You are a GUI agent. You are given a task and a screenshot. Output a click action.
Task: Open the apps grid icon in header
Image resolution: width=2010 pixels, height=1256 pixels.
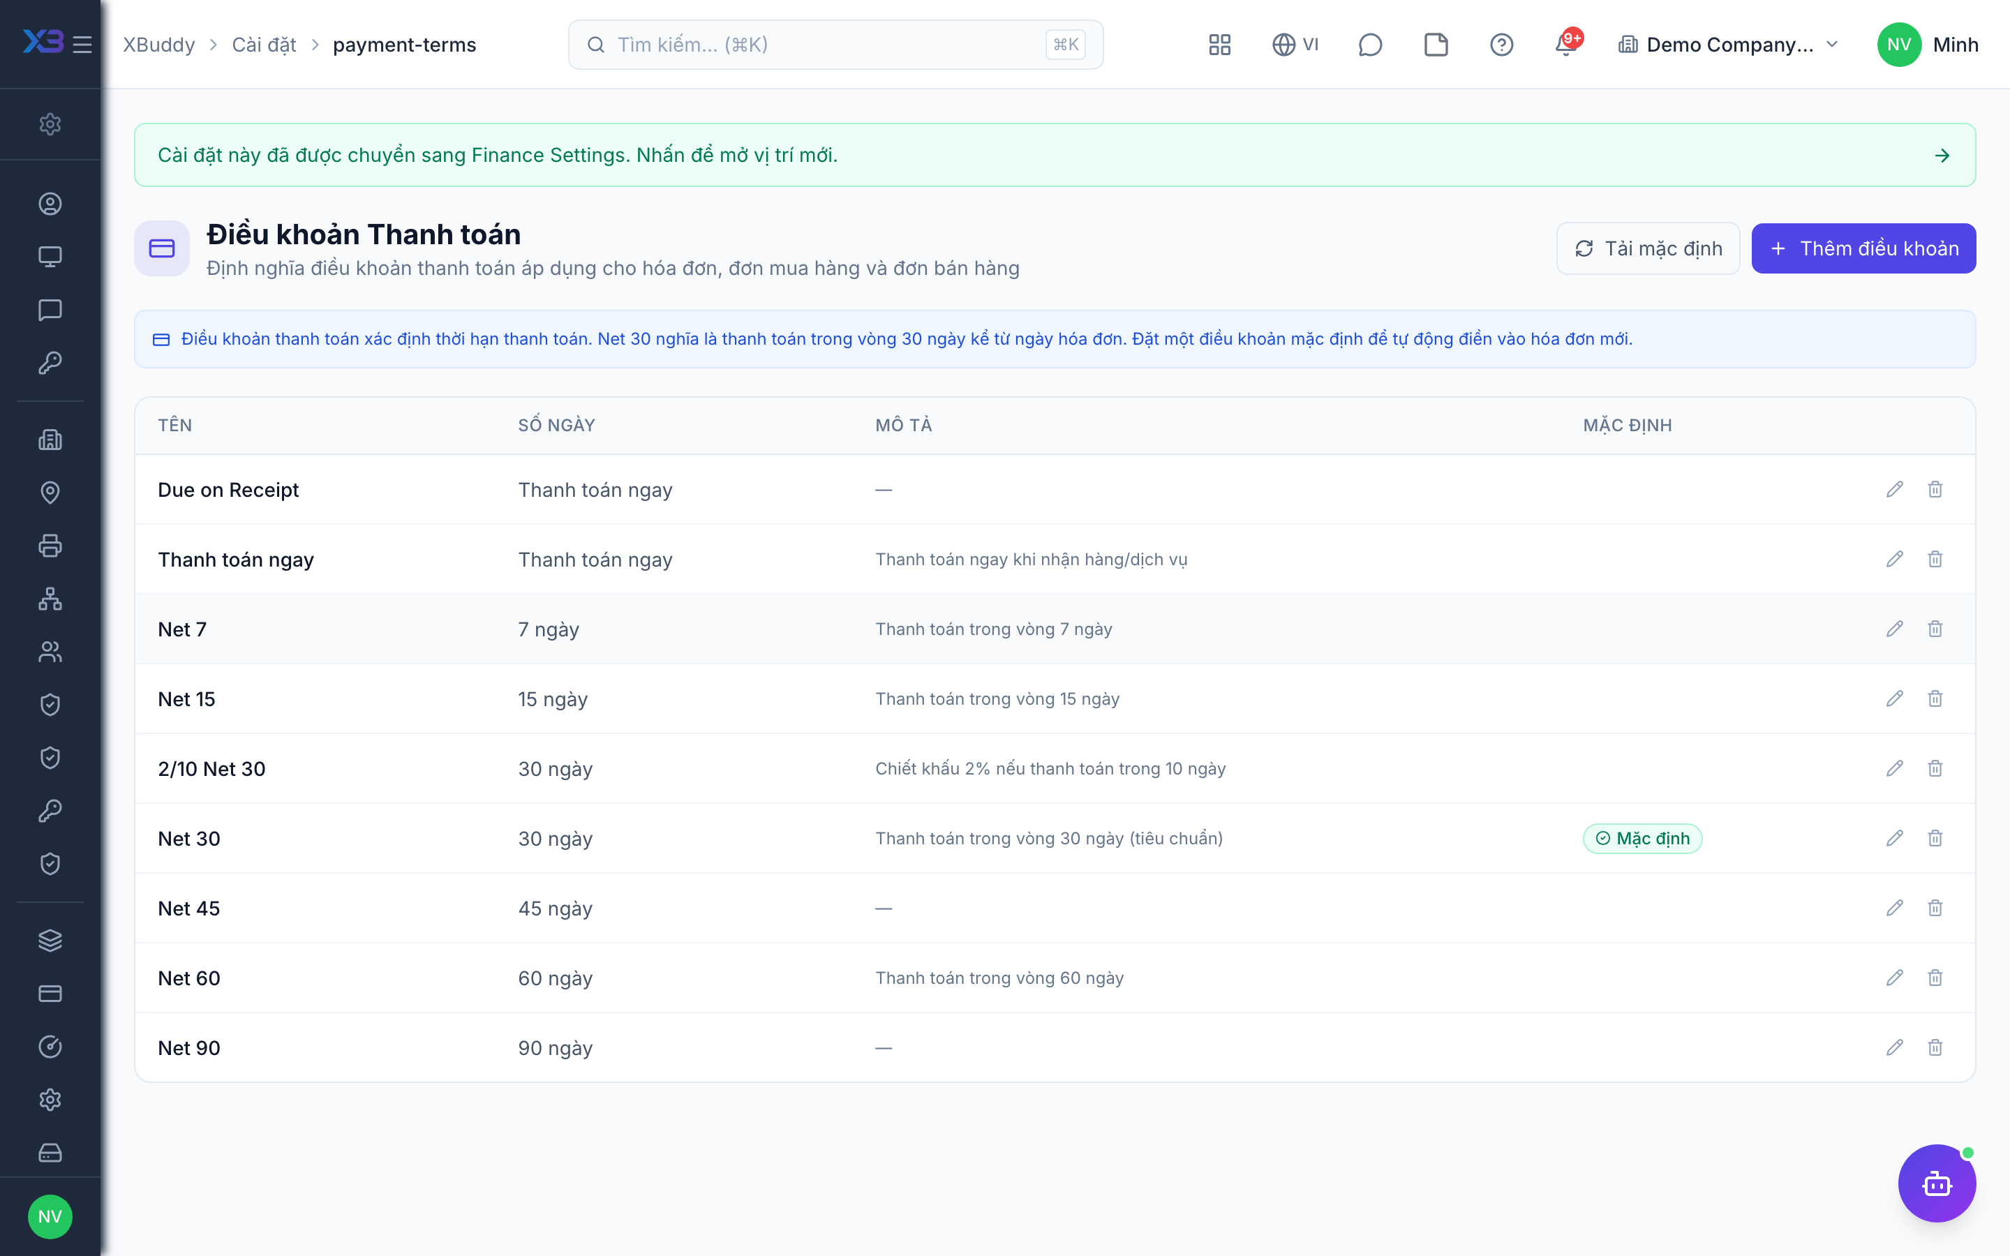point(1219,44)
